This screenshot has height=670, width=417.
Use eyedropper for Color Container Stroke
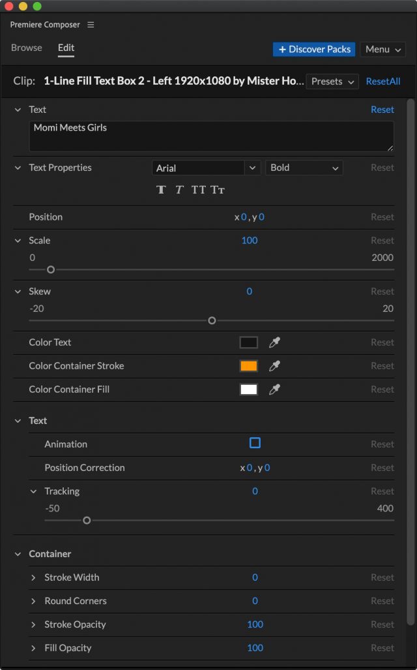click(275, 366)
